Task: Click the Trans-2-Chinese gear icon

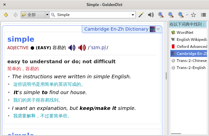Action: tap(173, 61)
